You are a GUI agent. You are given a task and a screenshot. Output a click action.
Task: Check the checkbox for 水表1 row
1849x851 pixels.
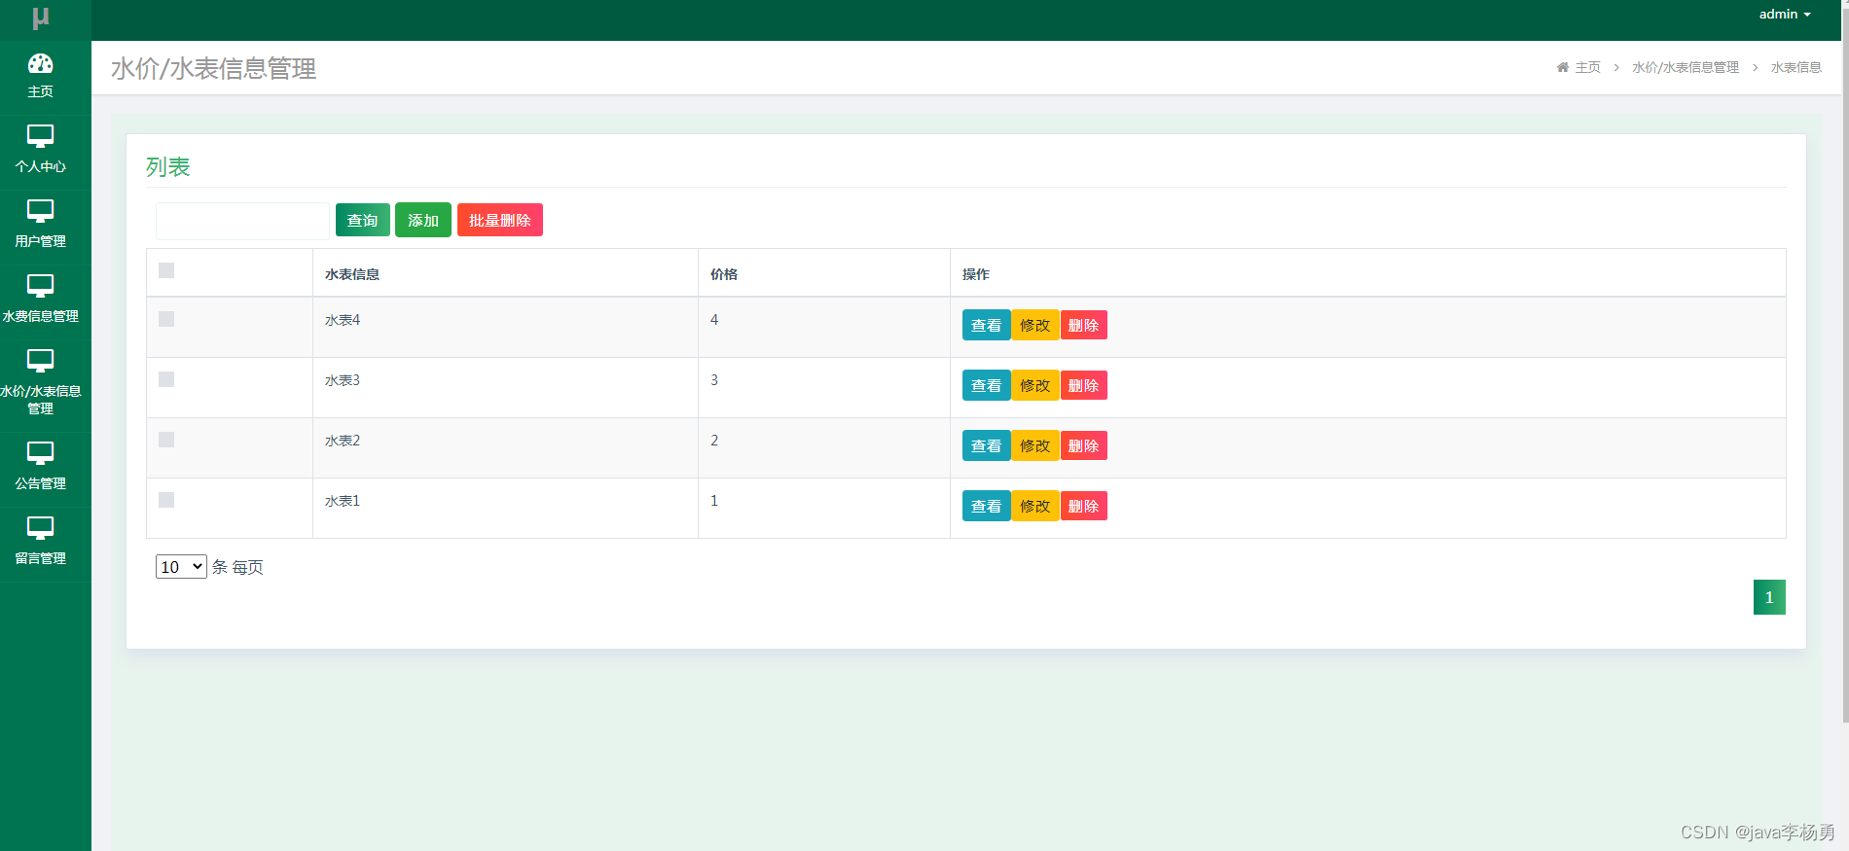pyautogui.click(x=166, y=500)
